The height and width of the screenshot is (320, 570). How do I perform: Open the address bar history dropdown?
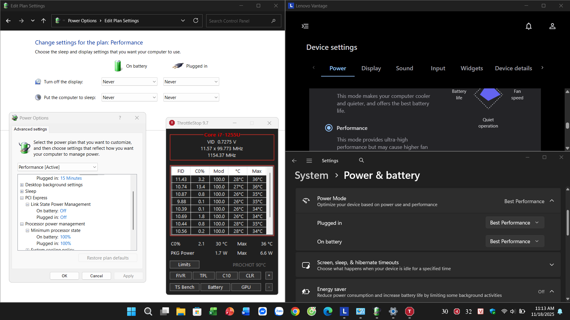click(x=183, y=21)
